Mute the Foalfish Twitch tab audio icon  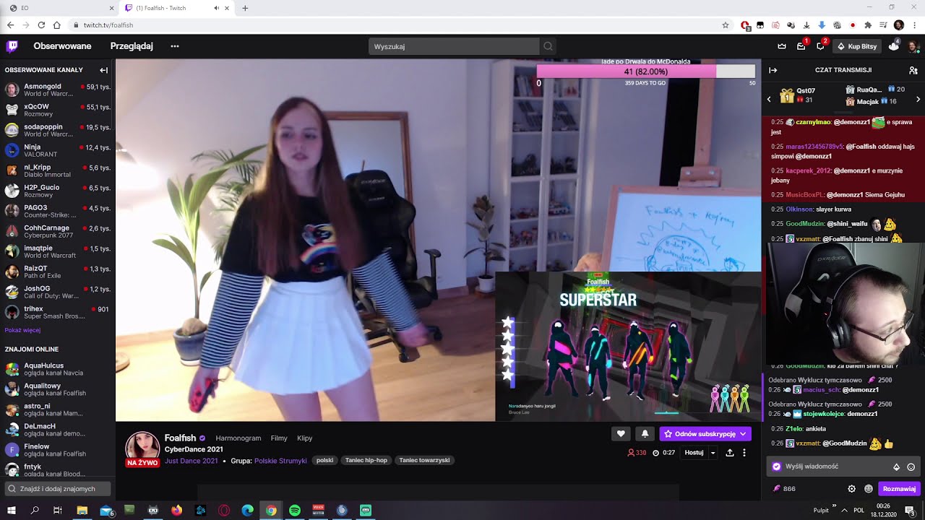click(x=216, y=8)
